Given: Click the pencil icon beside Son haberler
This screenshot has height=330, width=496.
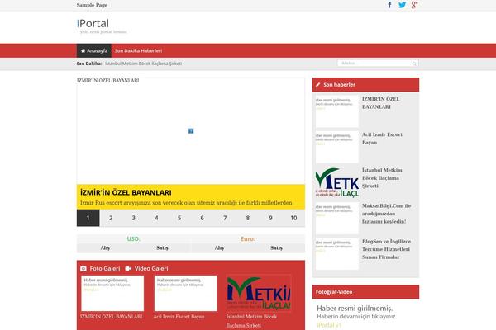Looking at the screenshot, I should click(318, 85).
